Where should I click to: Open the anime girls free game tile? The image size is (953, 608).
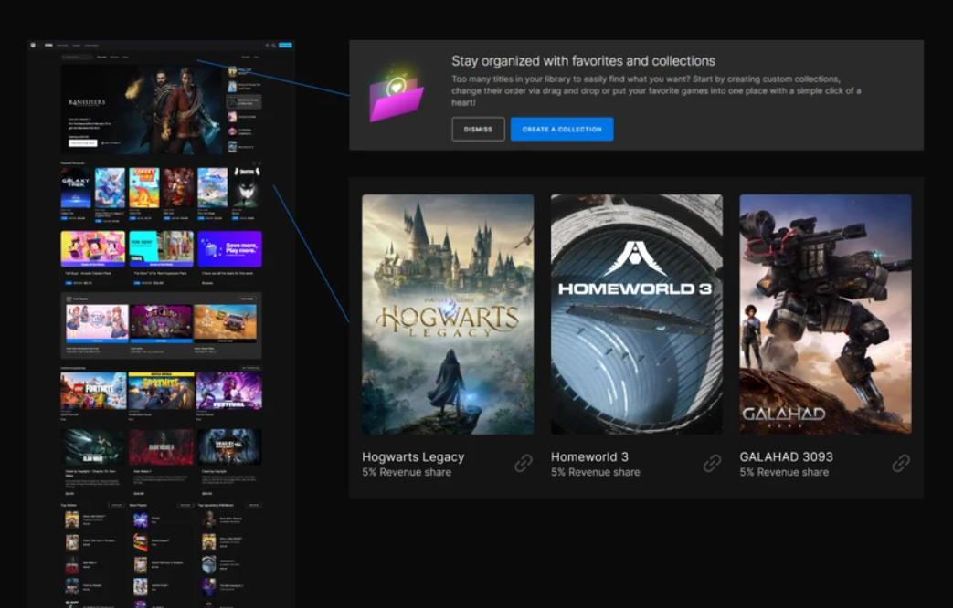[x=97, y=323]
